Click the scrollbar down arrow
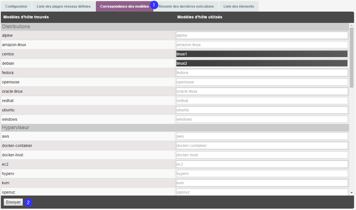This screenshot has height=210, width=356. click(x=351, y=193)
